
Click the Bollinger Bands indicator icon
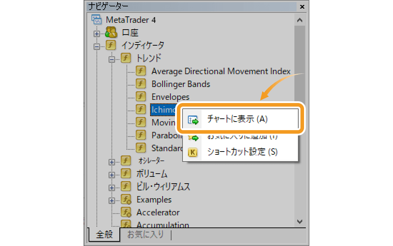tap(141, 83)
